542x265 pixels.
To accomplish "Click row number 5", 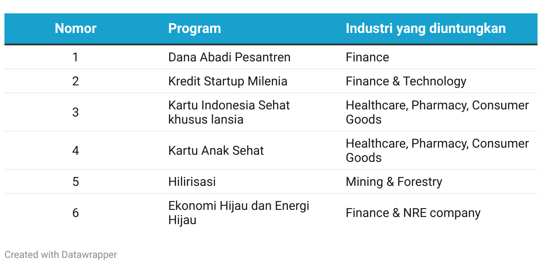I will click(76, 182).
